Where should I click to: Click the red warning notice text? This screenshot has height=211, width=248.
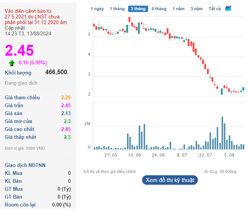pos(36,17)
